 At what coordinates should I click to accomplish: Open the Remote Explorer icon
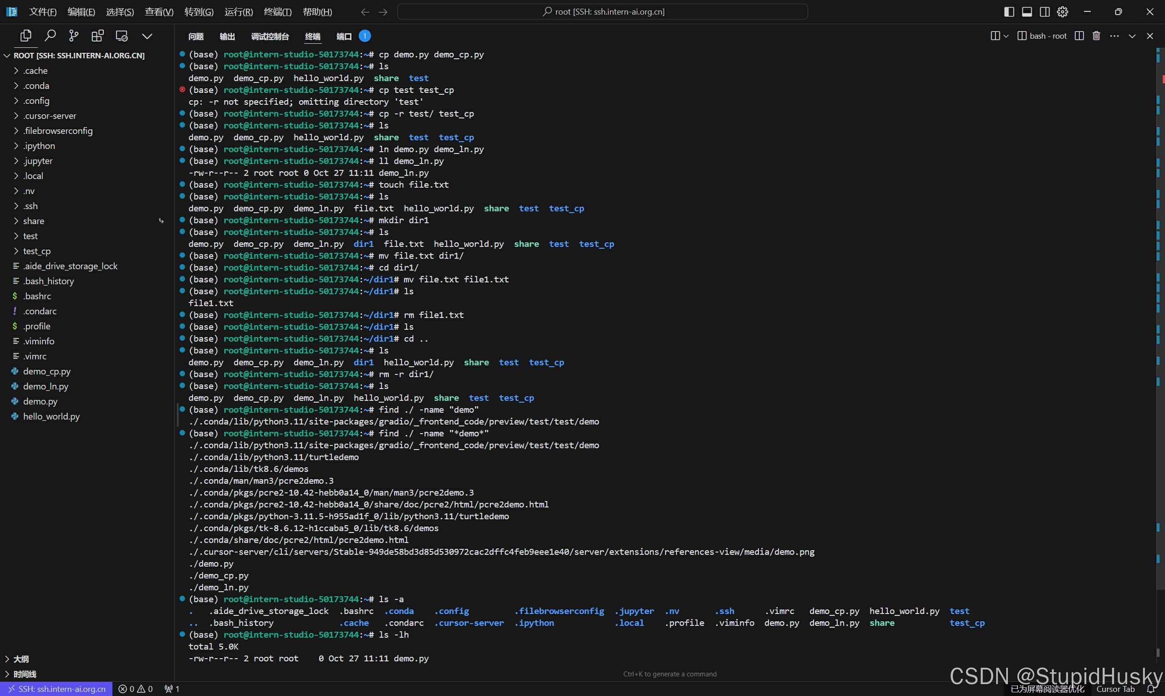click(122, 35)
